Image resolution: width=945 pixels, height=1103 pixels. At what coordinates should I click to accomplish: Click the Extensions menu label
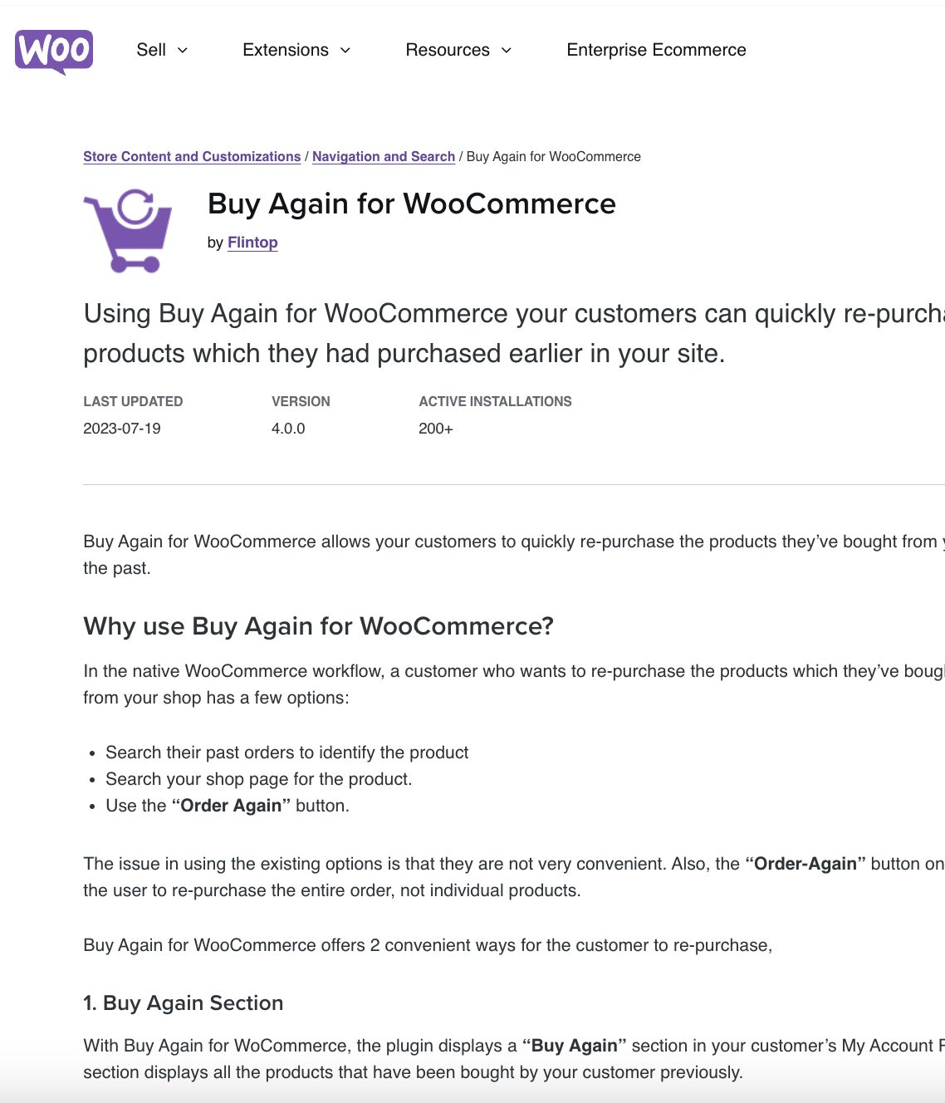pyautogui.click(x=285, y=50)
